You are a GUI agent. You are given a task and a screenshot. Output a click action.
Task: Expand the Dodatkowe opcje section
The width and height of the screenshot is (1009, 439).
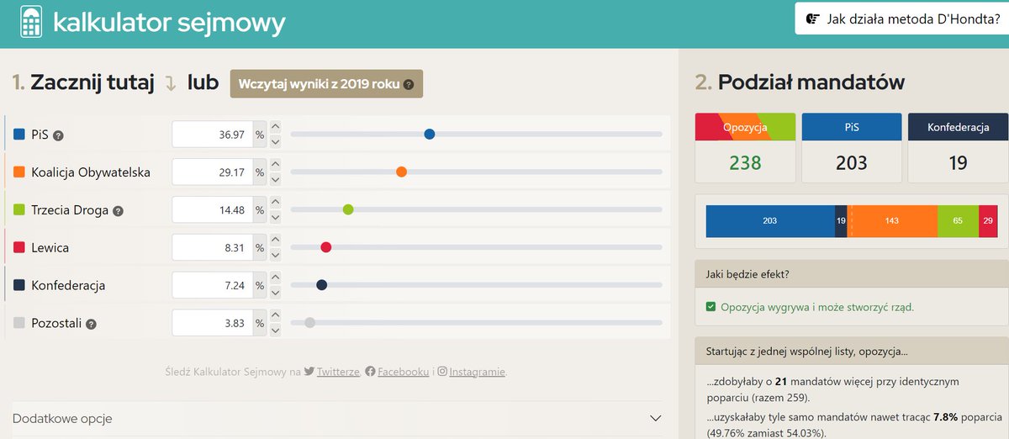pyautogui.click(x=338, y=418)
